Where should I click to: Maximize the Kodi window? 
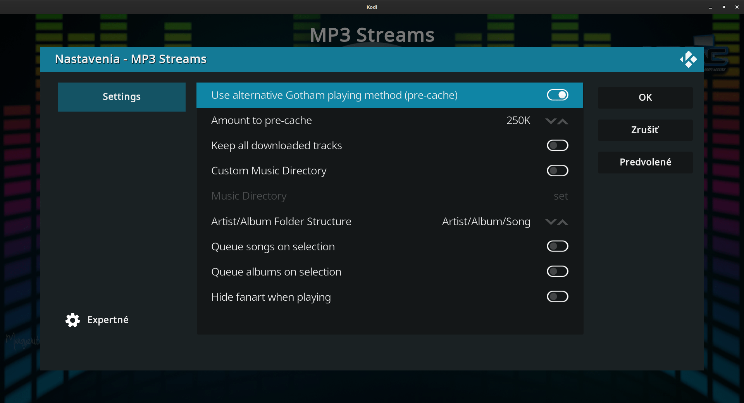[x=724, y=7]
